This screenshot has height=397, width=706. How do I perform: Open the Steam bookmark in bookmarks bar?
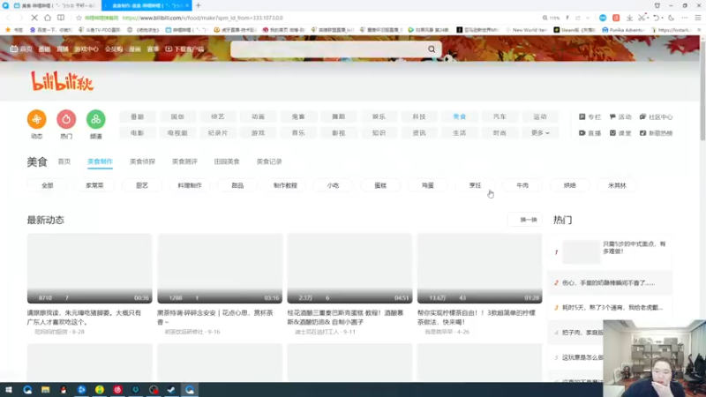[575, 30]
